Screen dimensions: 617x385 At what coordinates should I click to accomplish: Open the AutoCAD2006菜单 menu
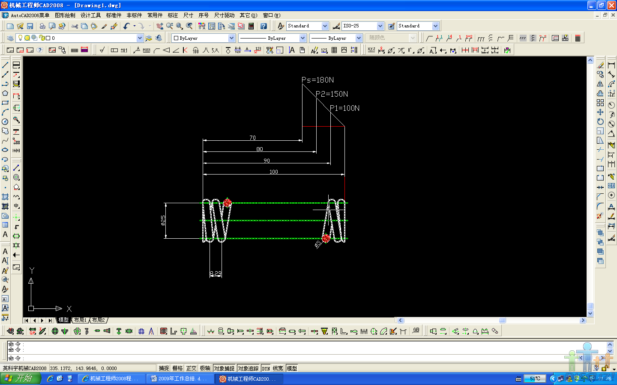point(30,15)
